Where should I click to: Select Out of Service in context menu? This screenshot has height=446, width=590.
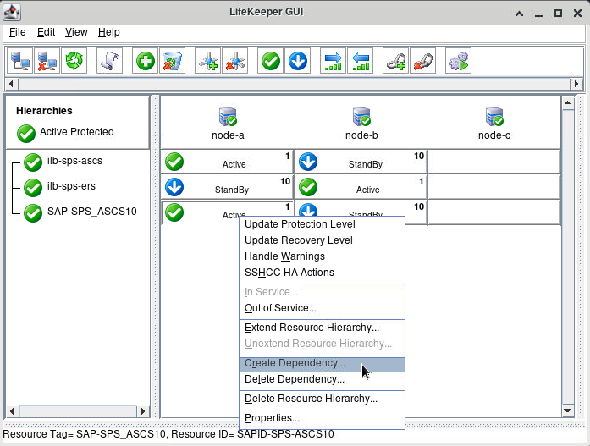click(x=280, y=308)
